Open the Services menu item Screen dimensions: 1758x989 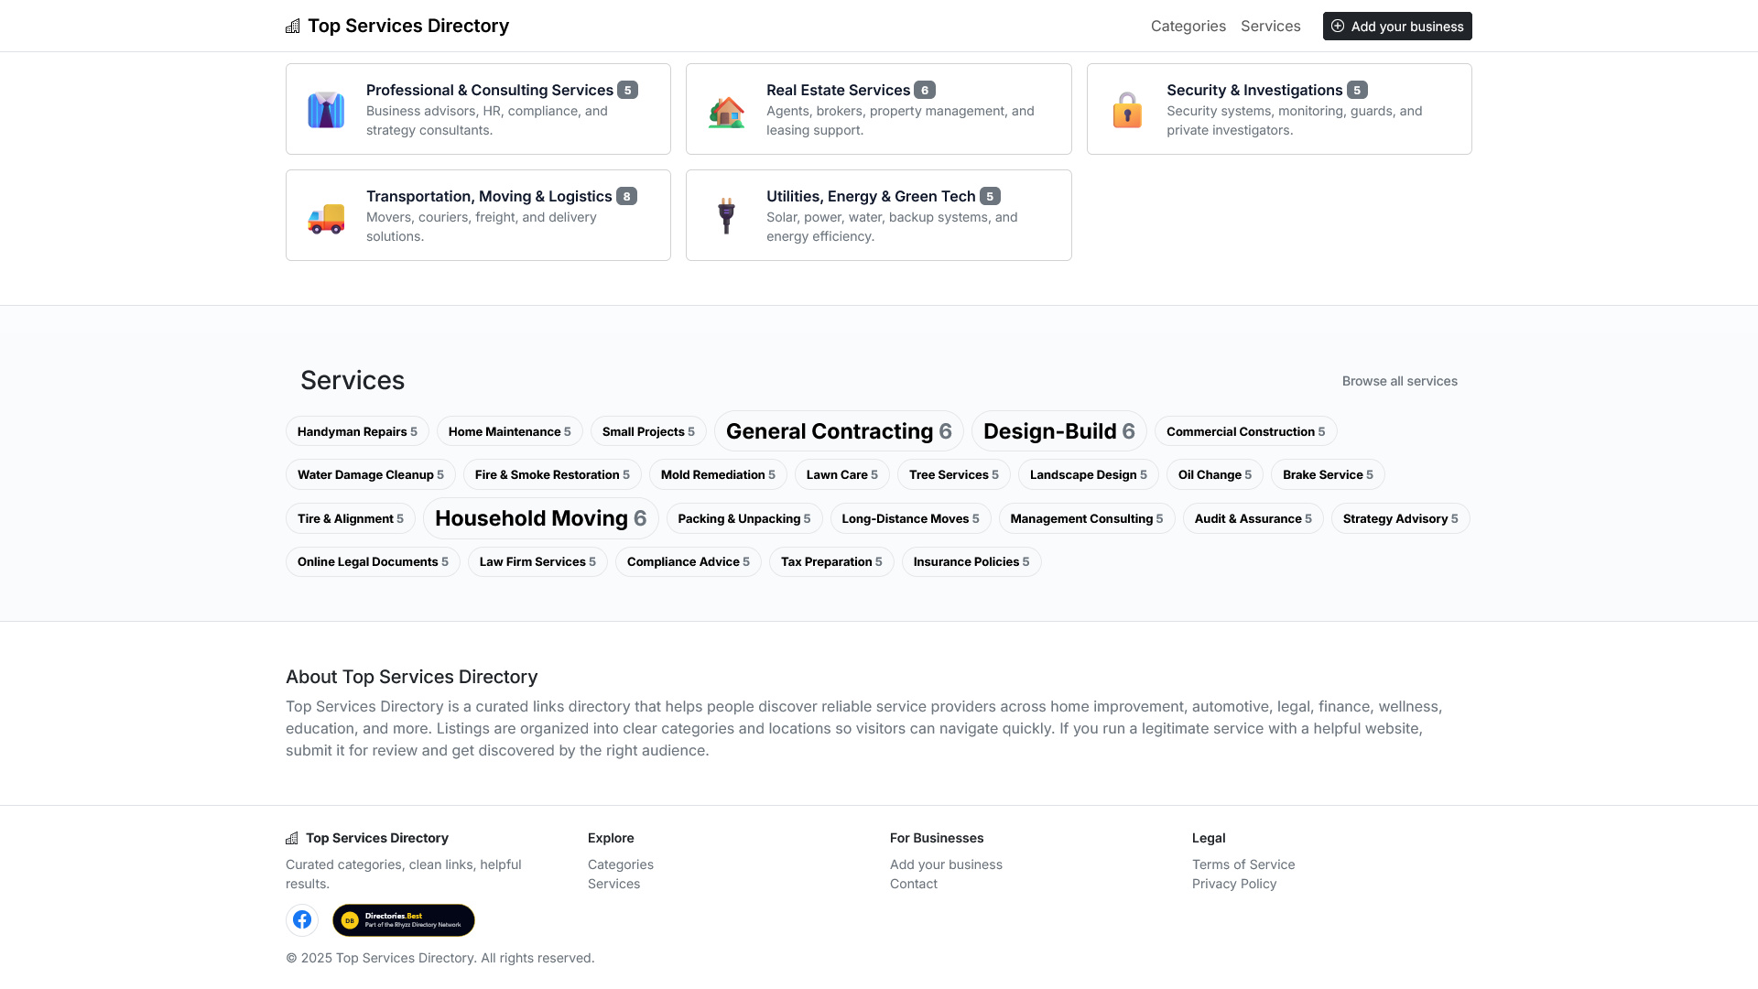pos(1271,26)
